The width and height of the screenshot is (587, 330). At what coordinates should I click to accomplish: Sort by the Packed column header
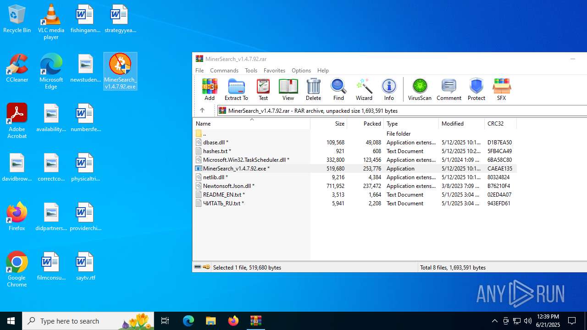pyautogui.click(x=365, y=124)
